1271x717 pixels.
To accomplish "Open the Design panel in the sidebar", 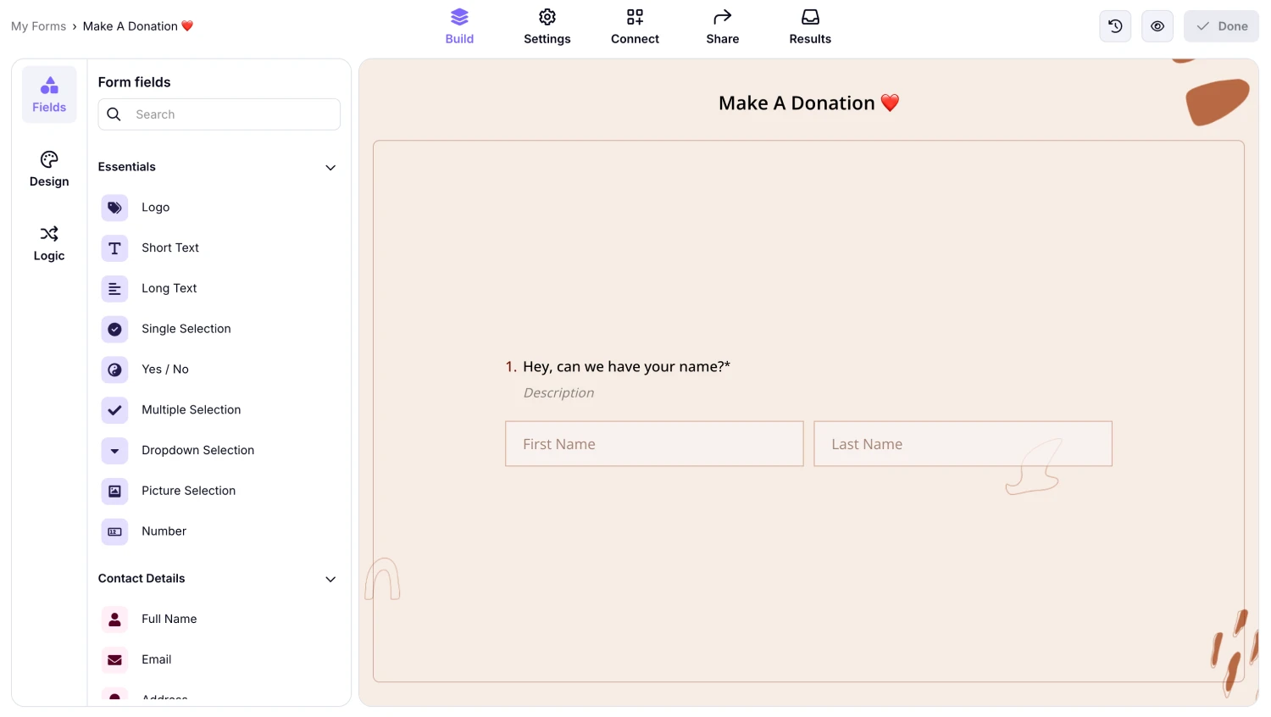I will coord(48,168).
